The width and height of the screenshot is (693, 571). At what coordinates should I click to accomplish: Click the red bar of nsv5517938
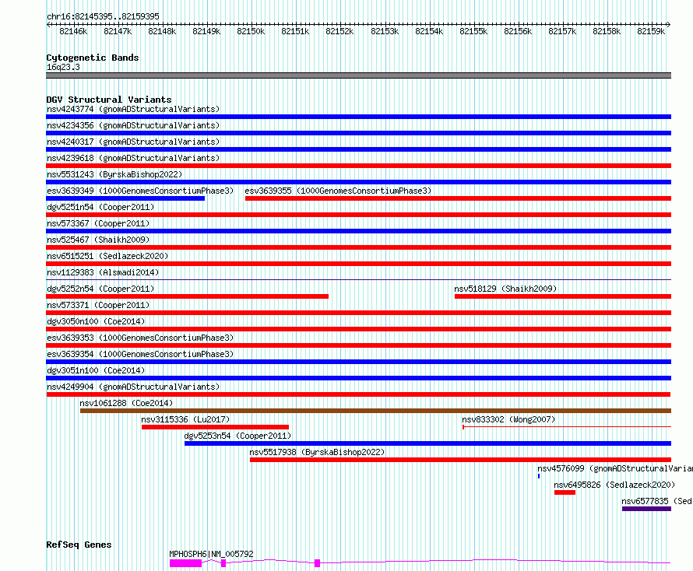coord(460,461)
